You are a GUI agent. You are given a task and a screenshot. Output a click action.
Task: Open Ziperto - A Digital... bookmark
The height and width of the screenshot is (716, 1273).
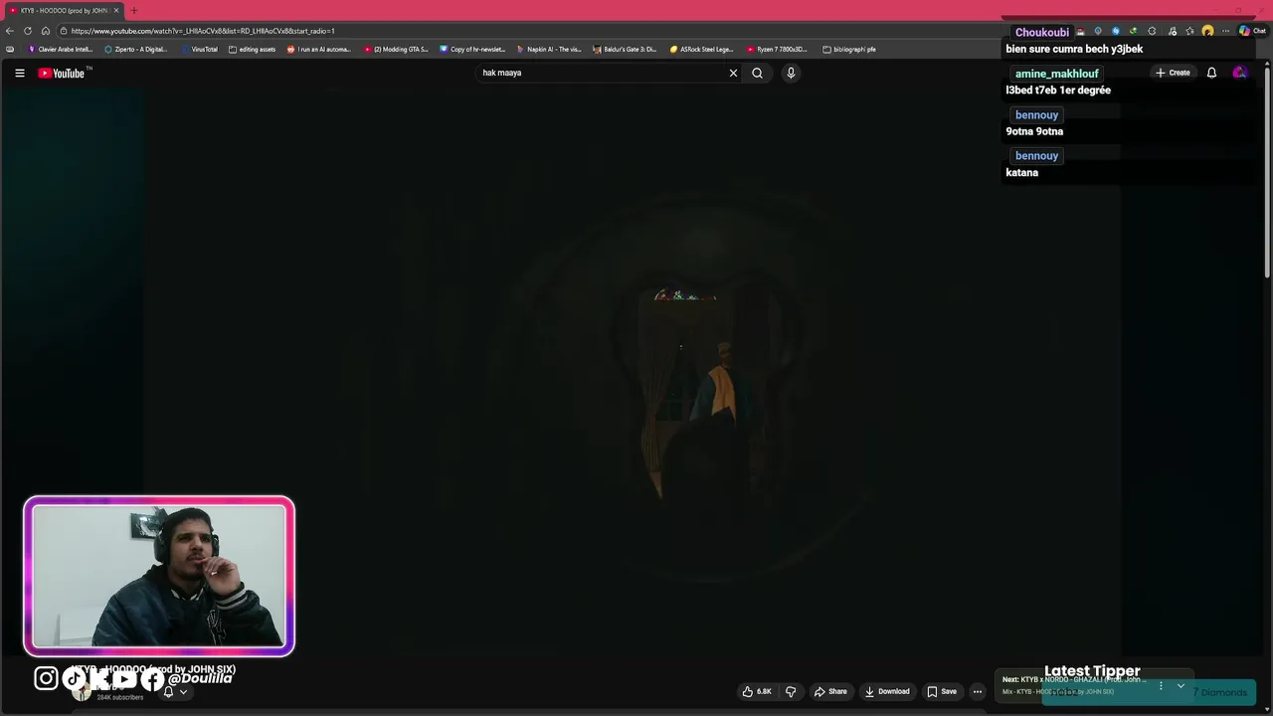(x=136, y=49)
